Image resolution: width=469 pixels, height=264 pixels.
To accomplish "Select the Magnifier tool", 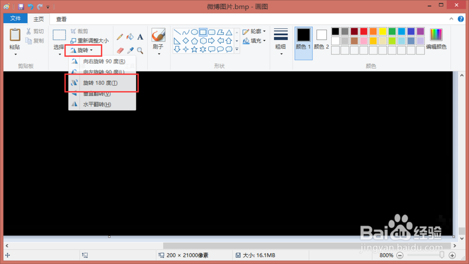I will 140,50.
